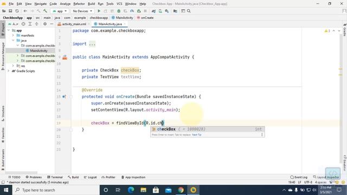The image size is (347, 195).
Task: Click the 4 spaces indent setting
Action: [320, 182]
